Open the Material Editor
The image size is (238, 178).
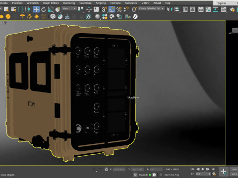click(x=224, y=9)
